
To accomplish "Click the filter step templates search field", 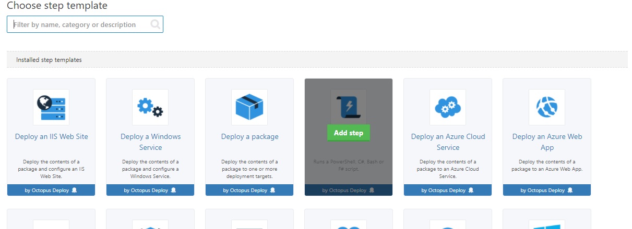I will 85,24.
